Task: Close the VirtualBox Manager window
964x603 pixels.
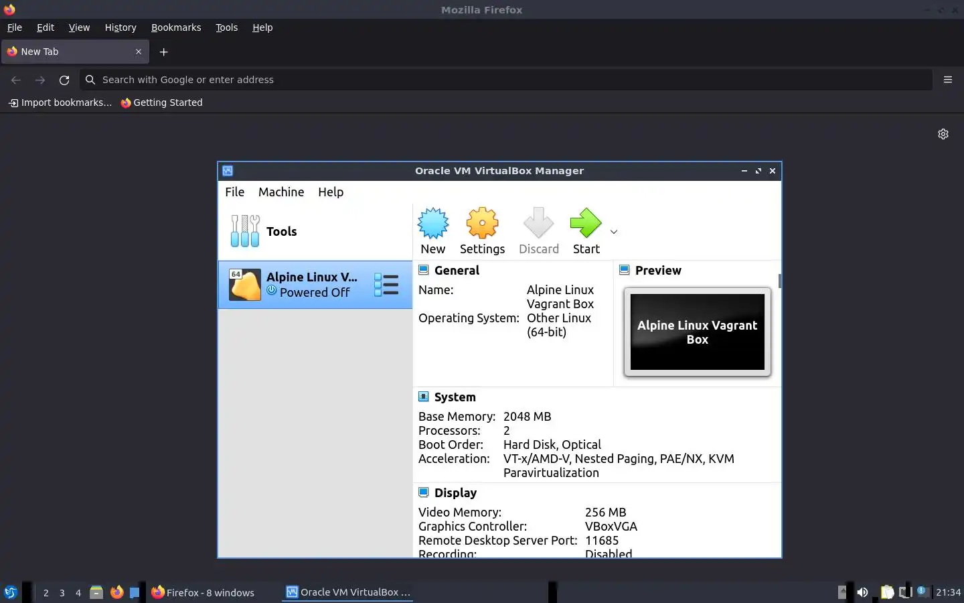Action: (x=773, y=171)
